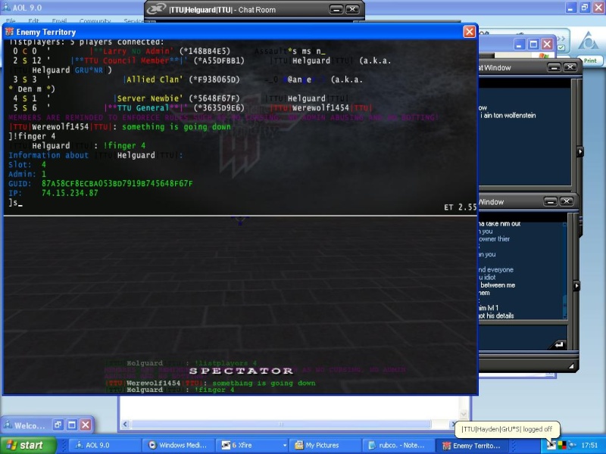606x454 pixels.
Task: Click the tray icon next to the clock
Action: tap(572, 445)
